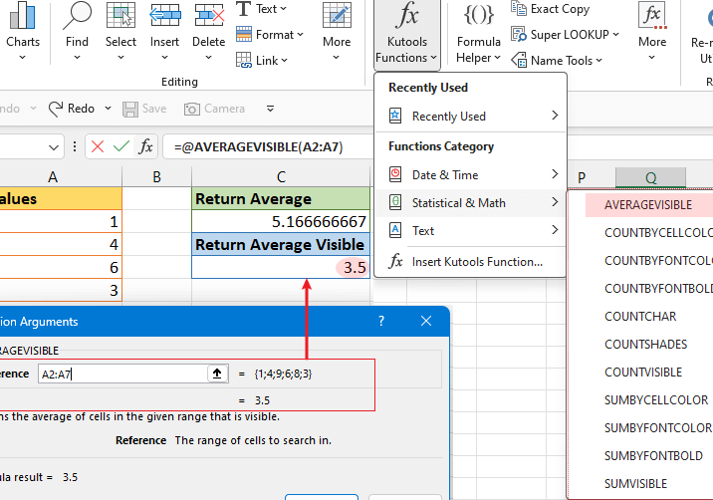
Task: Click the Reference input field A2:A7
Action: coord(122,374)
